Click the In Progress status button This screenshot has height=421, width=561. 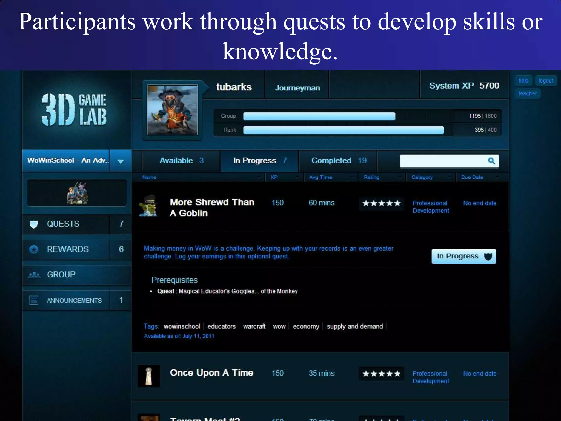464,256
